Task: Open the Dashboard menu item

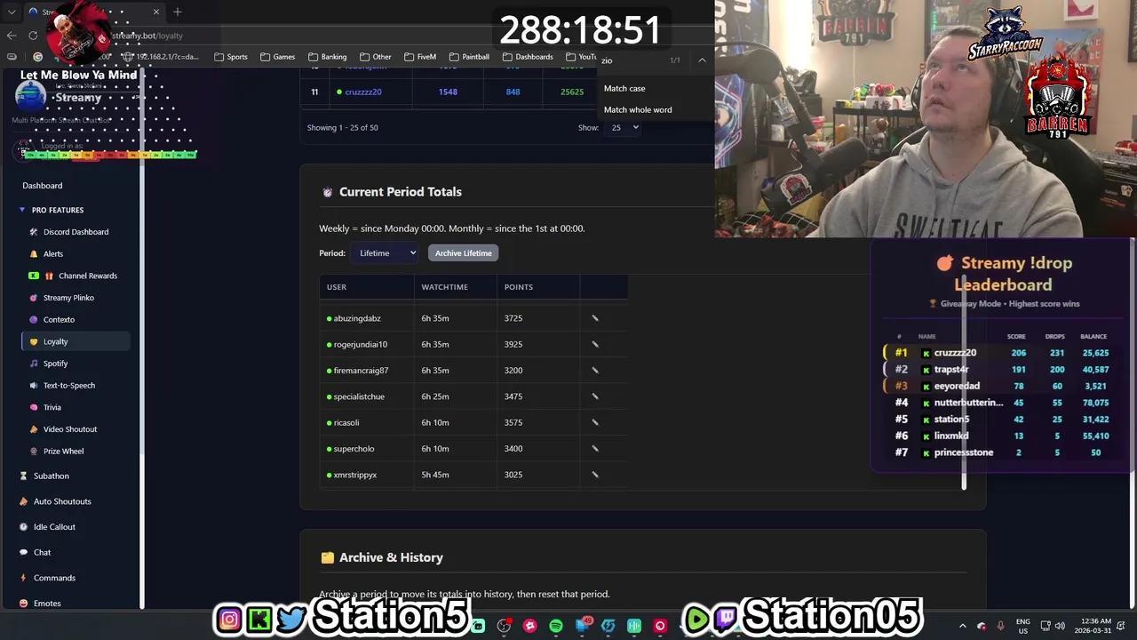Action: click(x=43, y=186)
